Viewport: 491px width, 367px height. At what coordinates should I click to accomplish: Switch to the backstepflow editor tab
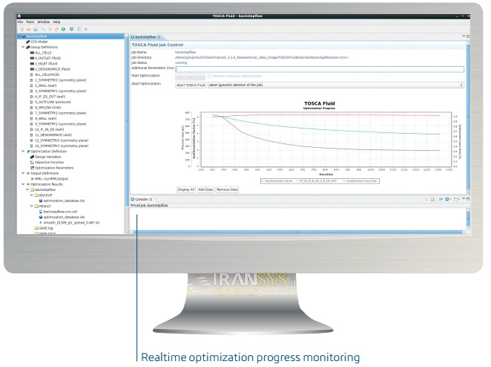click(145, 36)
